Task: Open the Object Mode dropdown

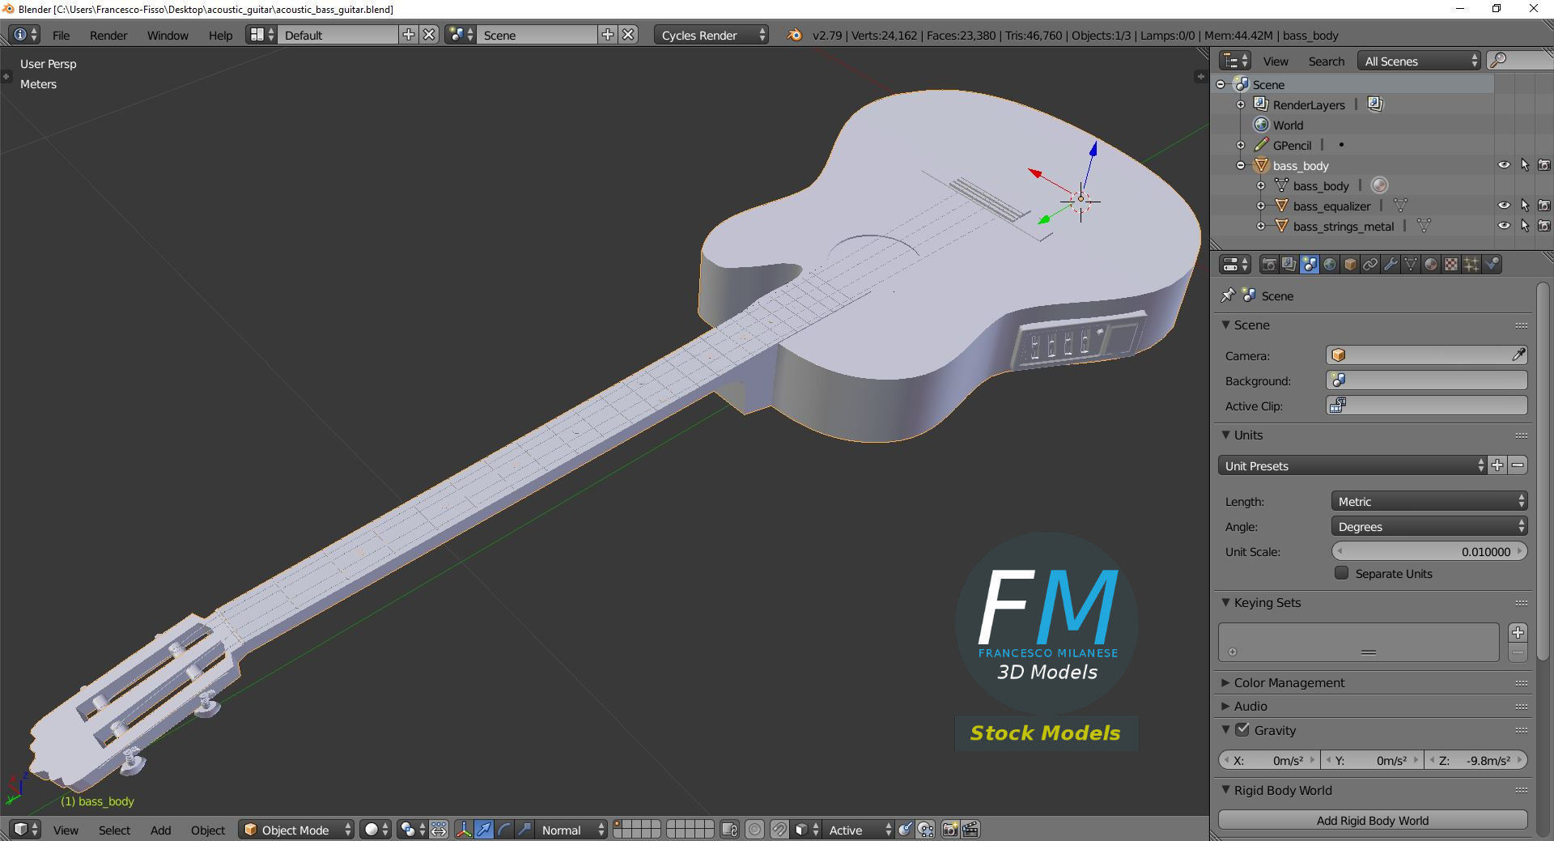Action: point(297,830)
